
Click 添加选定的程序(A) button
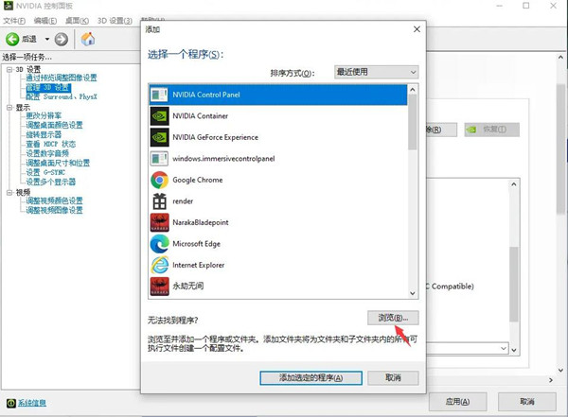coord(311,378)
